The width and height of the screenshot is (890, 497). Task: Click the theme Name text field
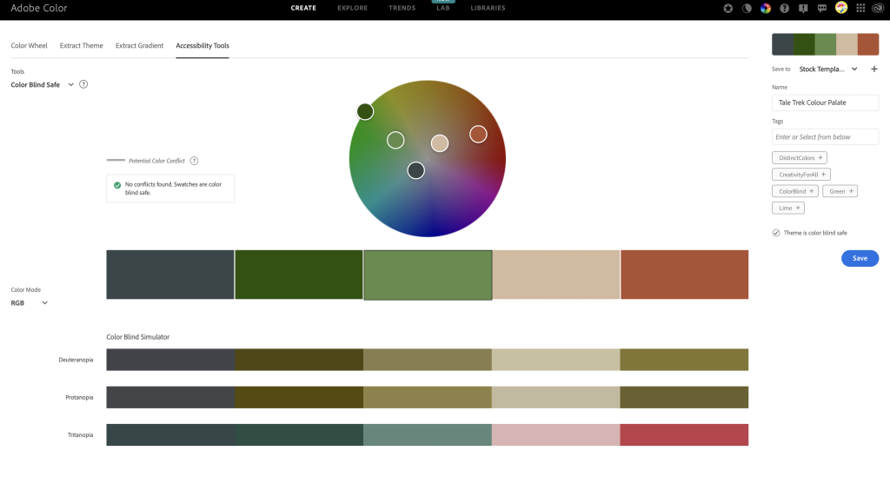(x=825, y=103)
